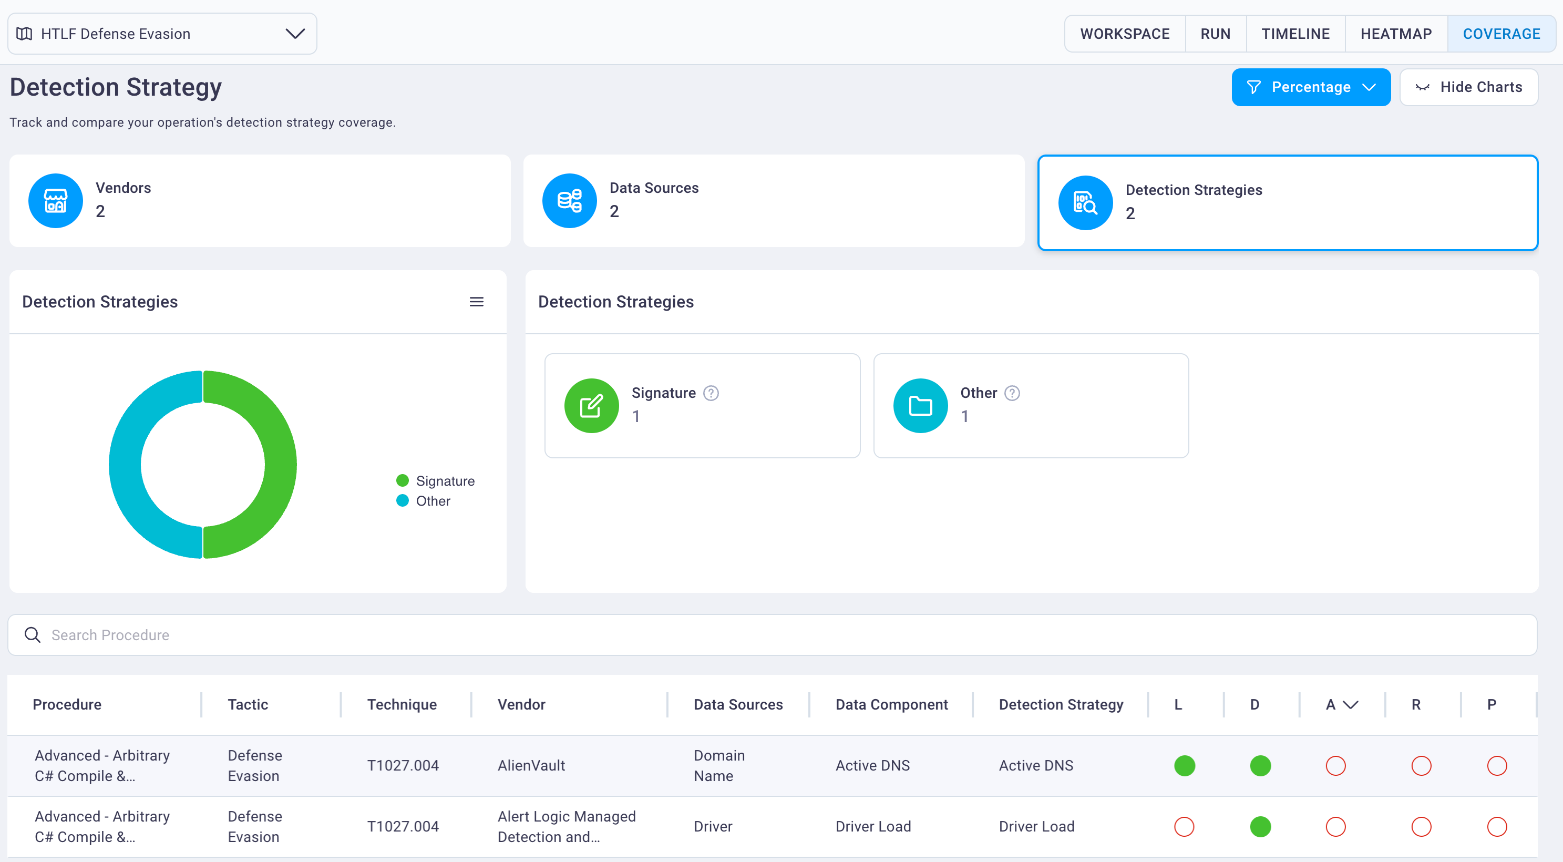Select the COVERAGE tab

1501,34
